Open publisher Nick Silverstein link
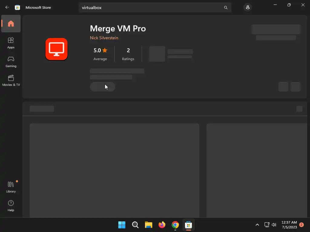This screenshot has height=232, width=310. point(104,38)
